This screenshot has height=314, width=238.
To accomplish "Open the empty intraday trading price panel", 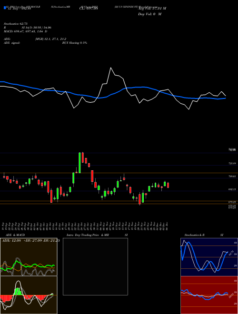I will 95,266.
